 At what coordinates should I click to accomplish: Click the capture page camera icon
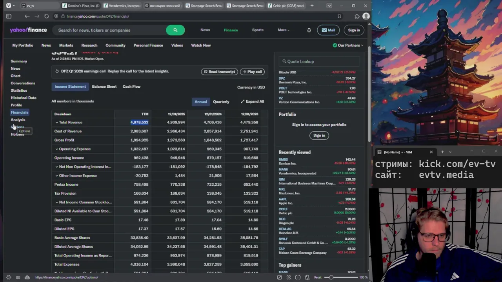(x=289, y=277)
